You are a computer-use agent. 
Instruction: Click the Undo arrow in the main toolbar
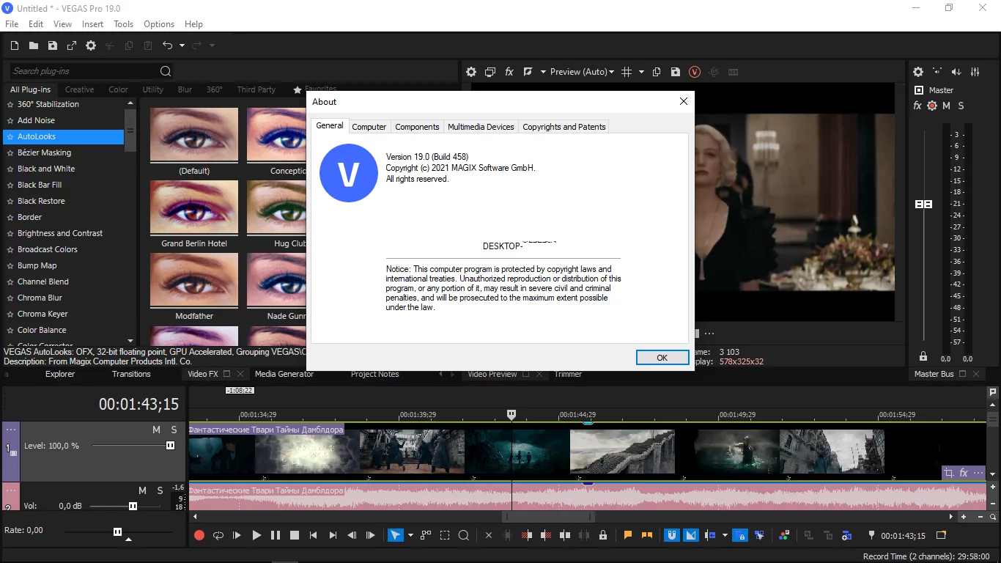[x=167, y=45]
